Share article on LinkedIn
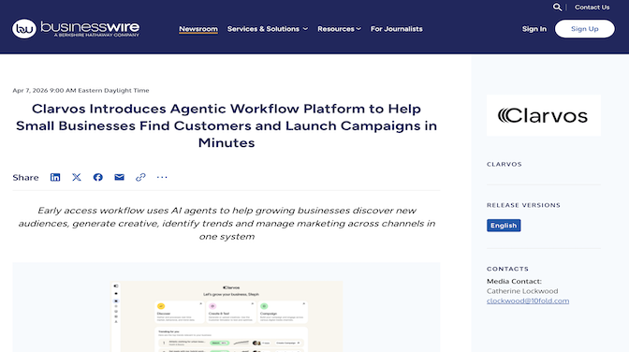This screenshot has width=629, height=352. pos(55,178)
